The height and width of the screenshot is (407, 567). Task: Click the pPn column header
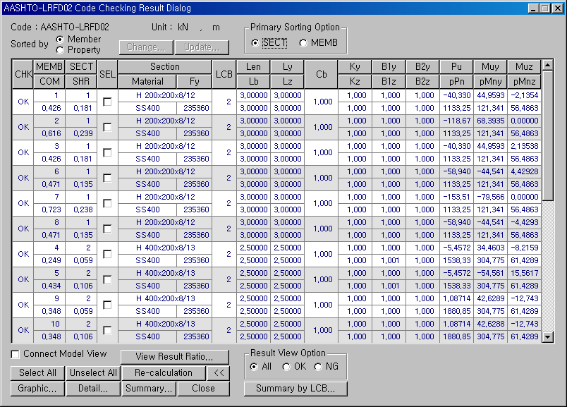[x=456, y=81]
